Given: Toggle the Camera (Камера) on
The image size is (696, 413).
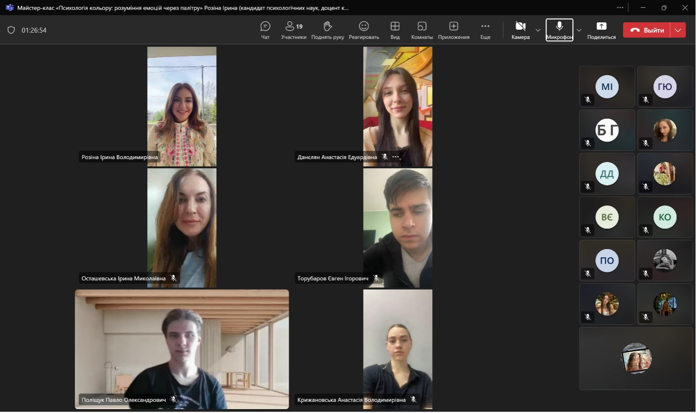Looking at the screenshot, I should coord(520,30).
